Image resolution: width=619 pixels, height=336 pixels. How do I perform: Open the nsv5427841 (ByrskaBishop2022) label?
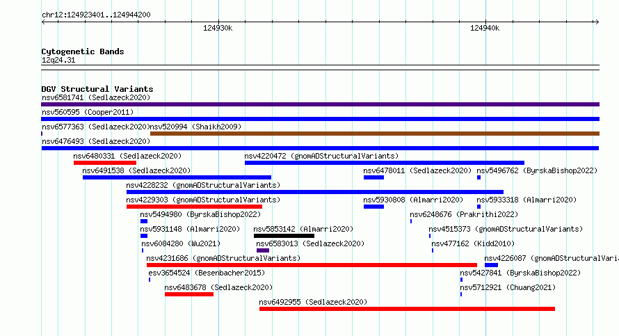(x=520, y=273)
